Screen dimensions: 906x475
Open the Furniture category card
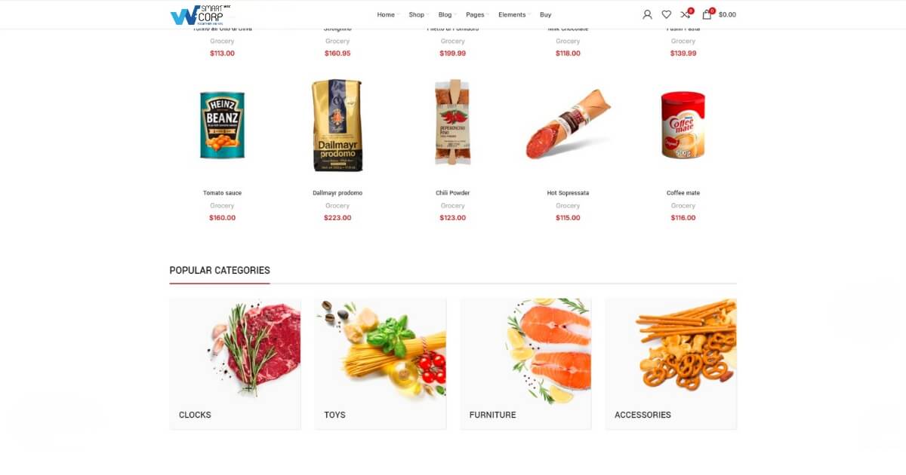525,364
